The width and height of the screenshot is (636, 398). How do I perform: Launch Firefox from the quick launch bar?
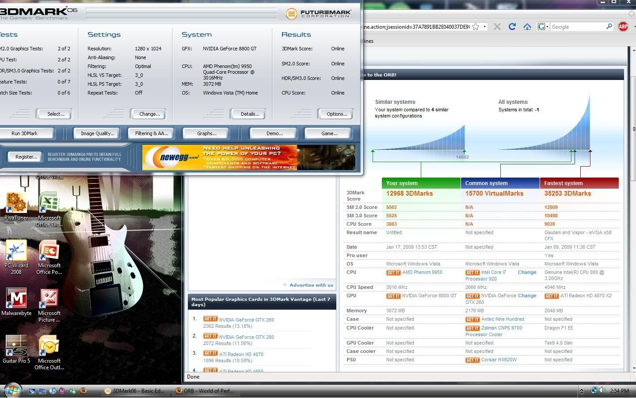[x=83, y=390]
